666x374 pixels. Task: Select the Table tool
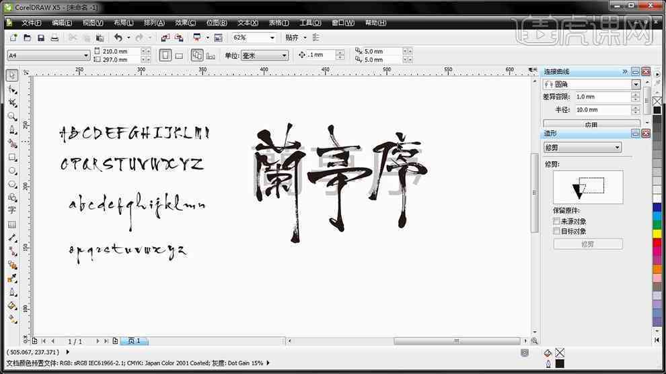click(x=12, y=224)
